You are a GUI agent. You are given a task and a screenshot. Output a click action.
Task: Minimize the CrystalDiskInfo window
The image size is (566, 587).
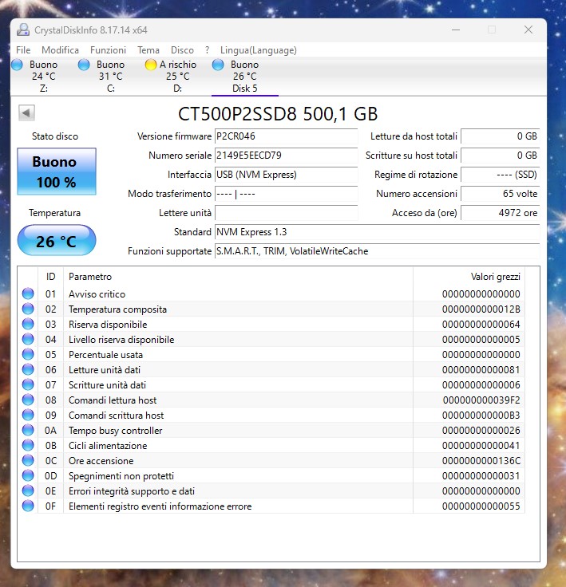coord(456,30)
